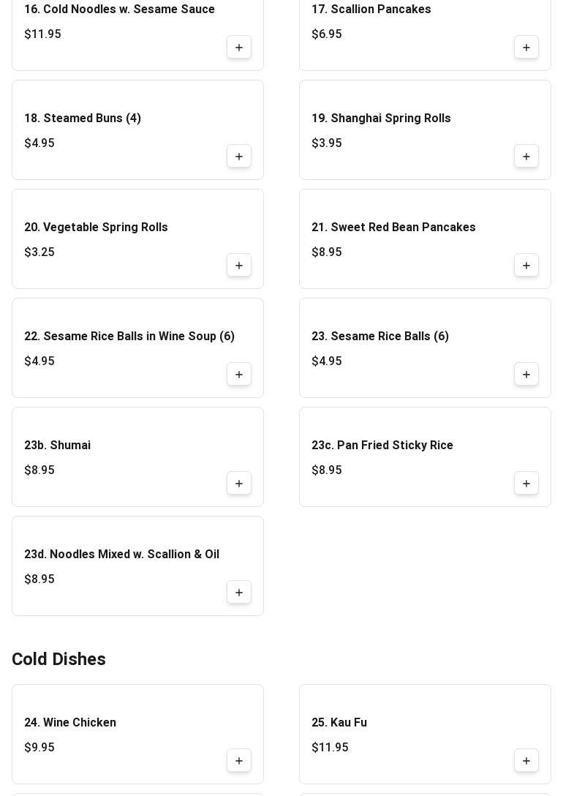Image resolution: width=563 pixels, height=796 pixels.
Task: Click plus icon for Sweet Red Bean Pancakes
Action: point(526,266)
